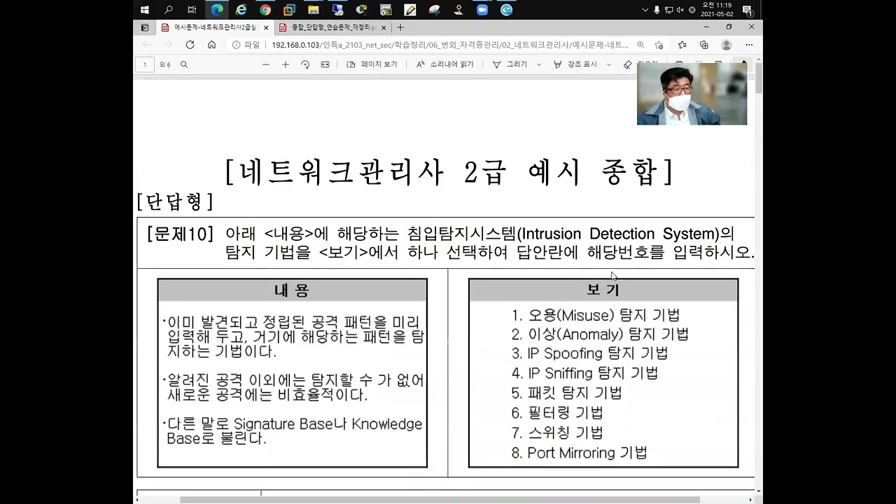Zoom in the PDF view

pos(285,64)
